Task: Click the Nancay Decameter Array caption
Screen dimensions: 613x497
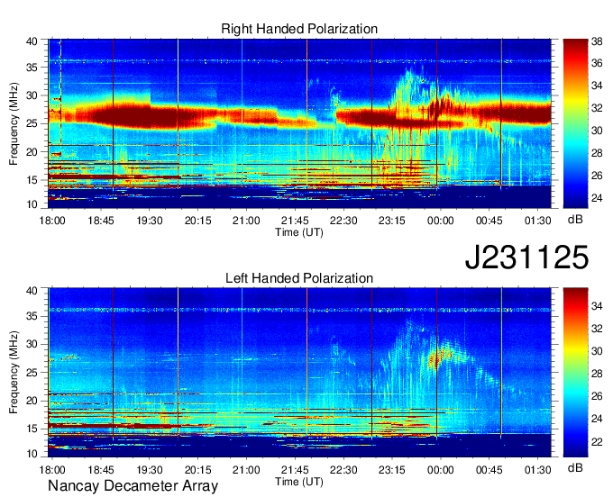Action: click(133, 485)
